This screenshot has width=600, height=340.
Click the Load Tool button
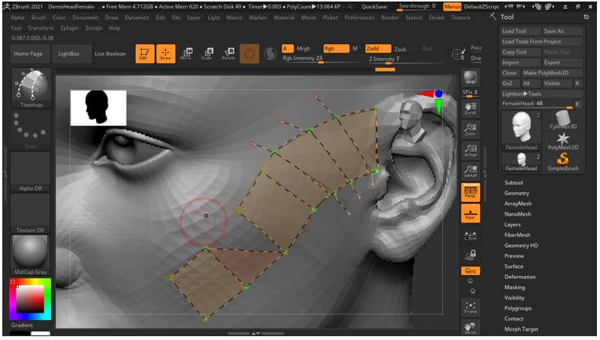tap(521, 31)
